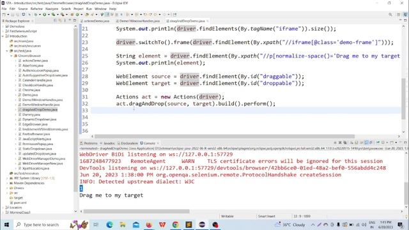Click the green Run toolbar button
This screenshot has height=230, width=409.
click(x=45, y=15)
